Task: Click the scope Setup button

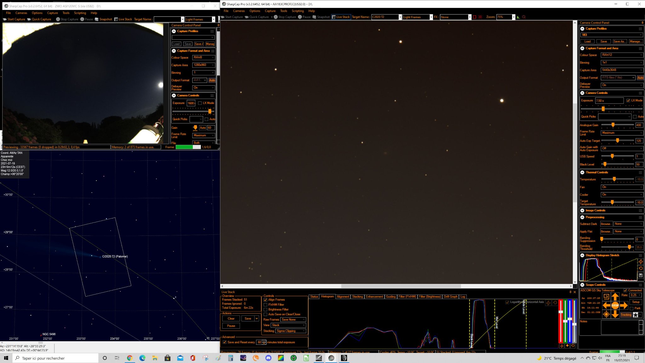Action: (636, 302)
